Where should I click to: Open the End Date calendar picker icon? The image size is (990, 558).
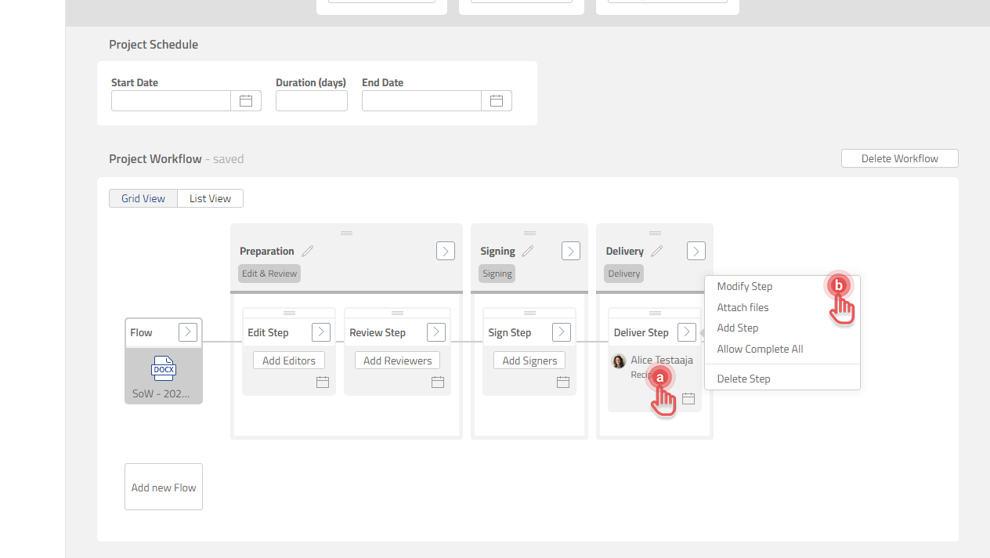point(496,100)
